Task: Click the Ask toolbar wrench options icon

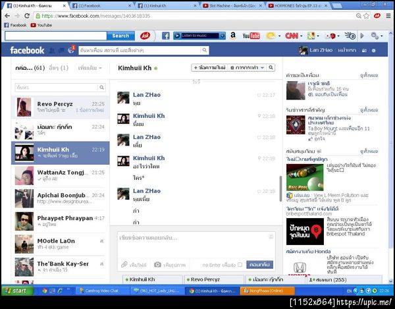Action: click(375, 36)
